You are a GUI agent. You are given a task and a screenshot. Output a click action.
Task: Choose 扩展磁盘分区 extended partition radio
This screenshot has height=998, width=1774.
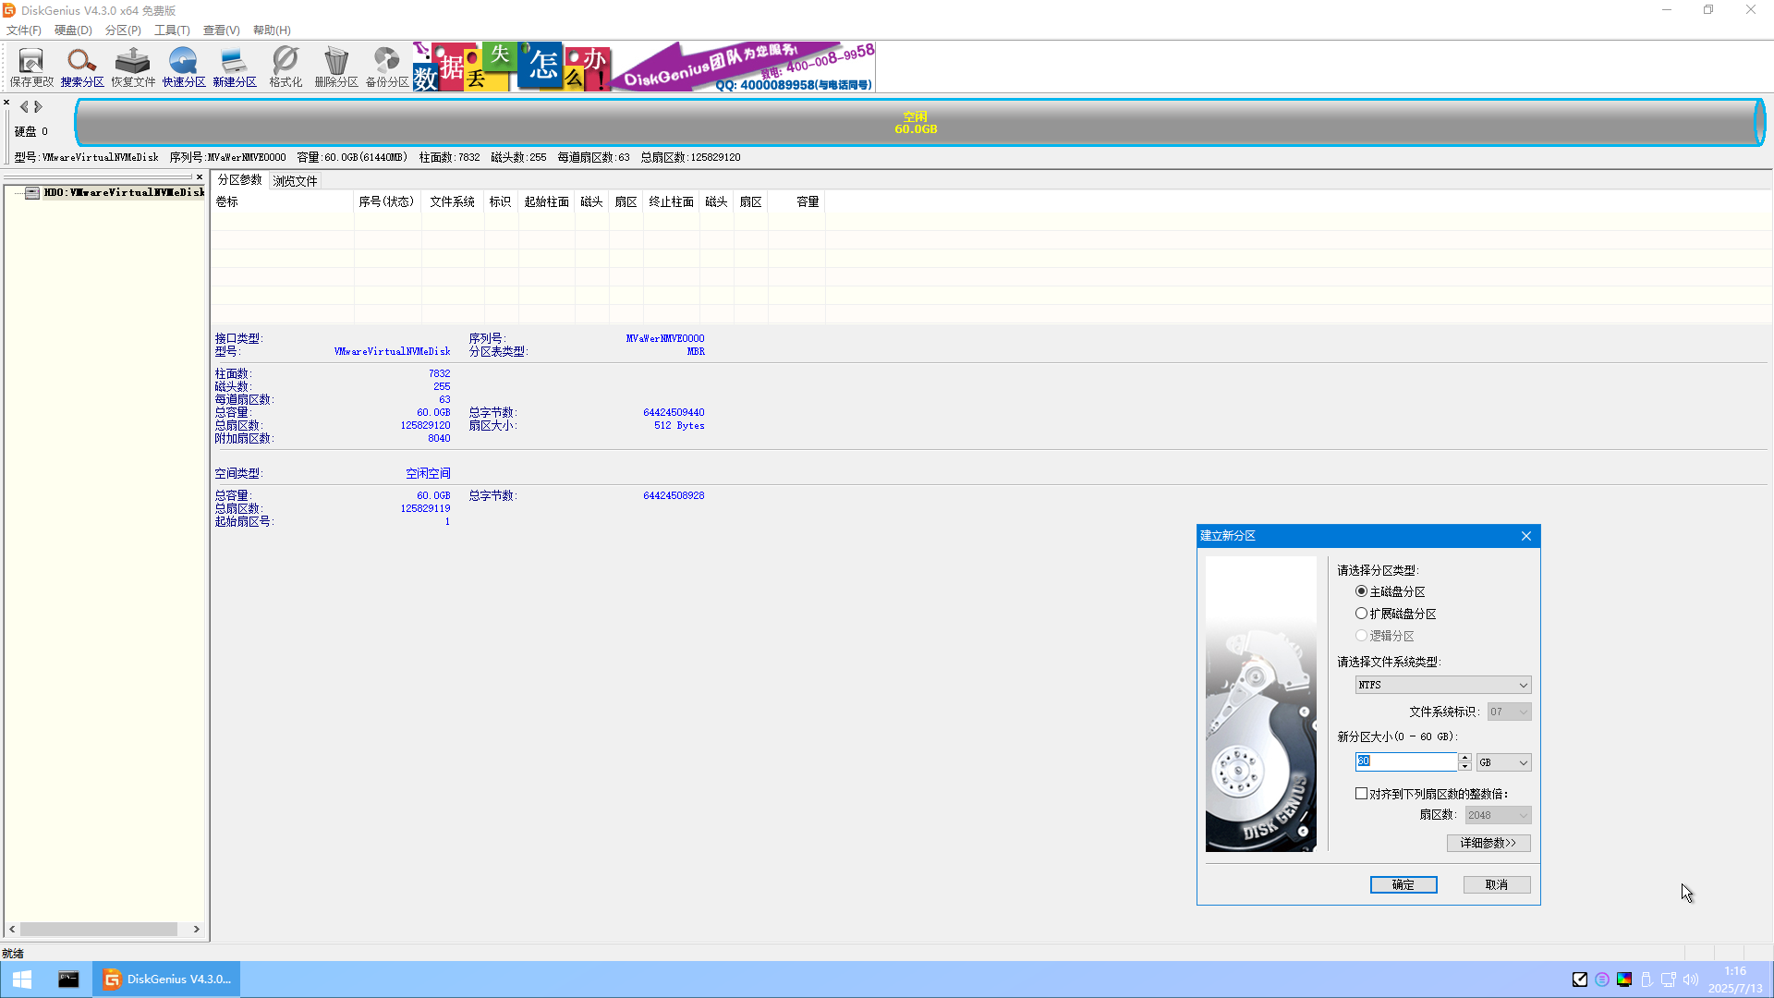pyautogui.click(x=1361, y=614)
